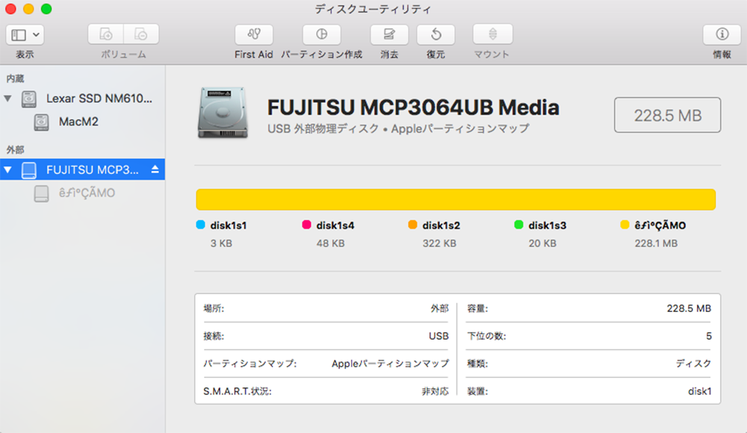
Task: Show disk info with the 情報 button
Action: point(722,34)
